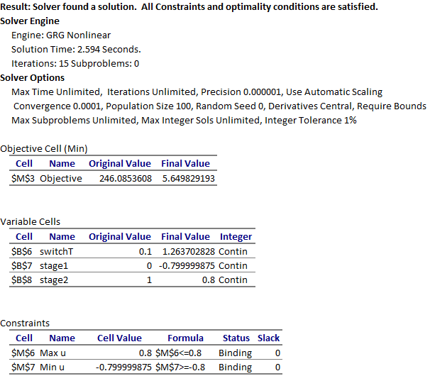Screen dimensions: 430x376
Task: Click Contin entry in switchT row
Action: click(x=233, y=251)
